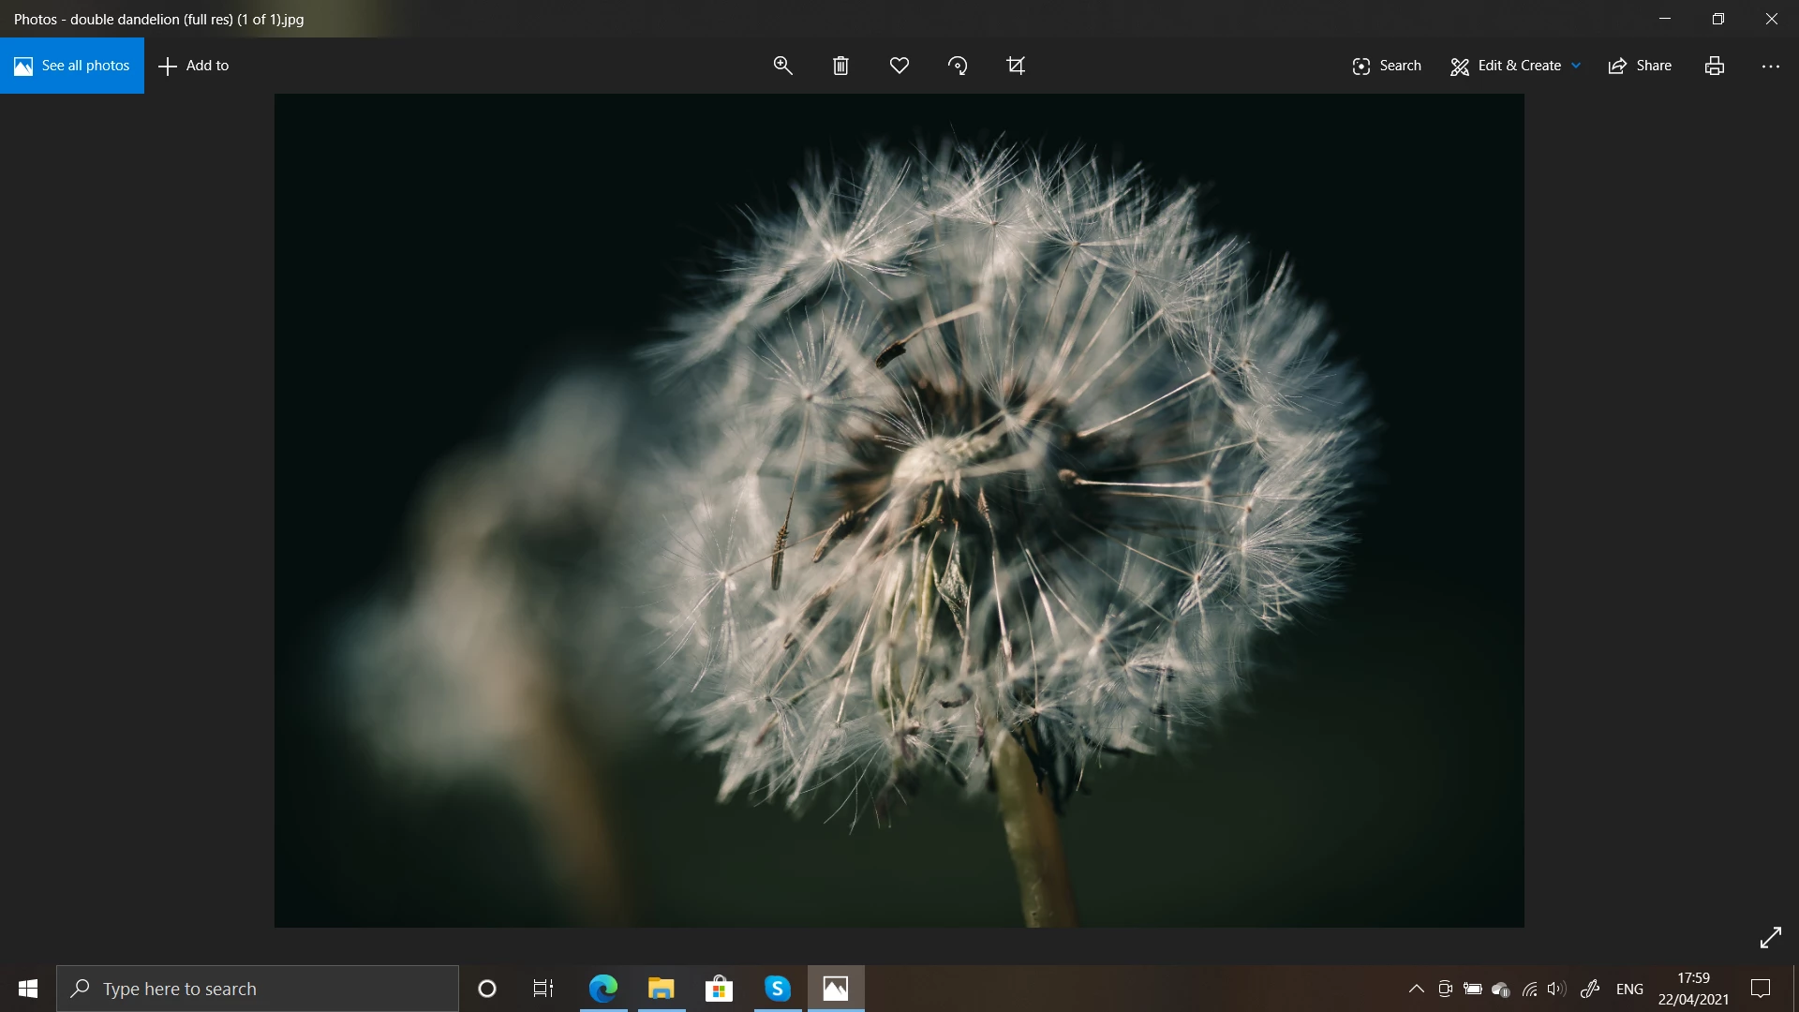The image size is (1799, 1012).
Task: Go back to See all photos
Action: tap(72, 66)
